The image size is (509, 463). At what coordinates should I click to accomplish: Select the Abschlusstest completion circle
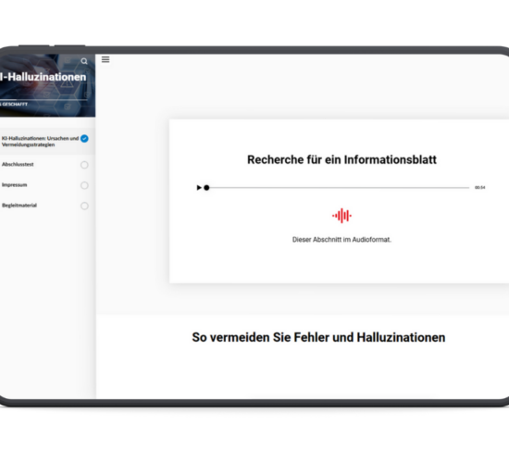[x=84, y=165]
